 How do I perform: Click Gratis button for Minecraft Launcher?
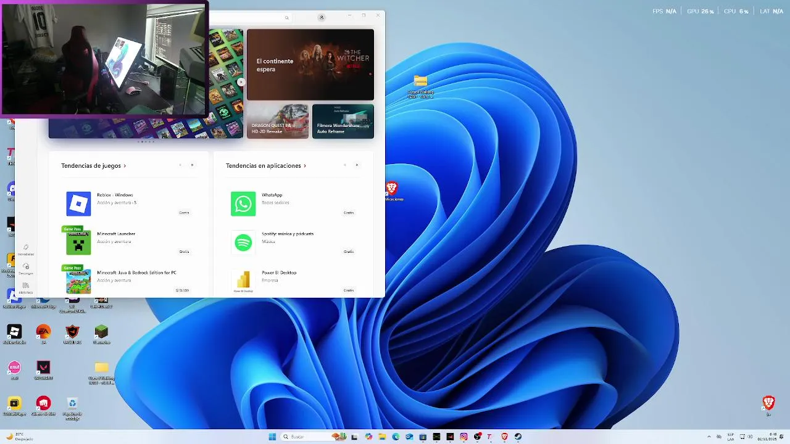pos(184,252)
